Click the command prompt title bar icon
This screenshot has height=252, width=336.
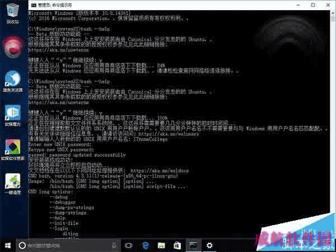point(34,5)
